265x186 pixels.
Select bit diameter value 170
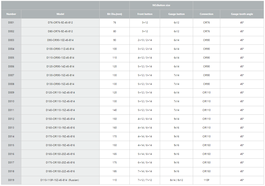115,137
